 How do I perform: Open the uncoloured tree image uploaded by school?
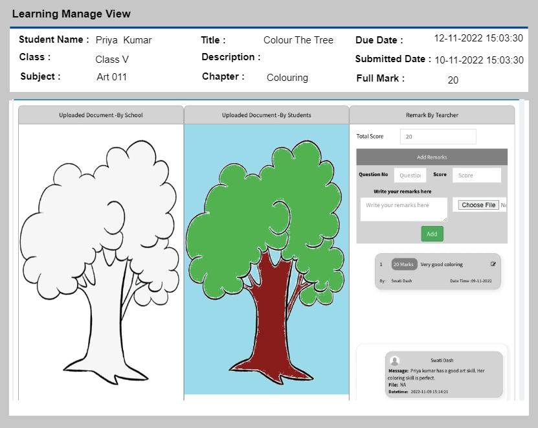pyautogui.click(x=100, y=262)
